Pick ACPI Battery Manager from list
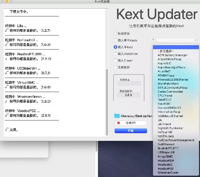The height and width of the screenshot is (177, 200). click(172, 55)
